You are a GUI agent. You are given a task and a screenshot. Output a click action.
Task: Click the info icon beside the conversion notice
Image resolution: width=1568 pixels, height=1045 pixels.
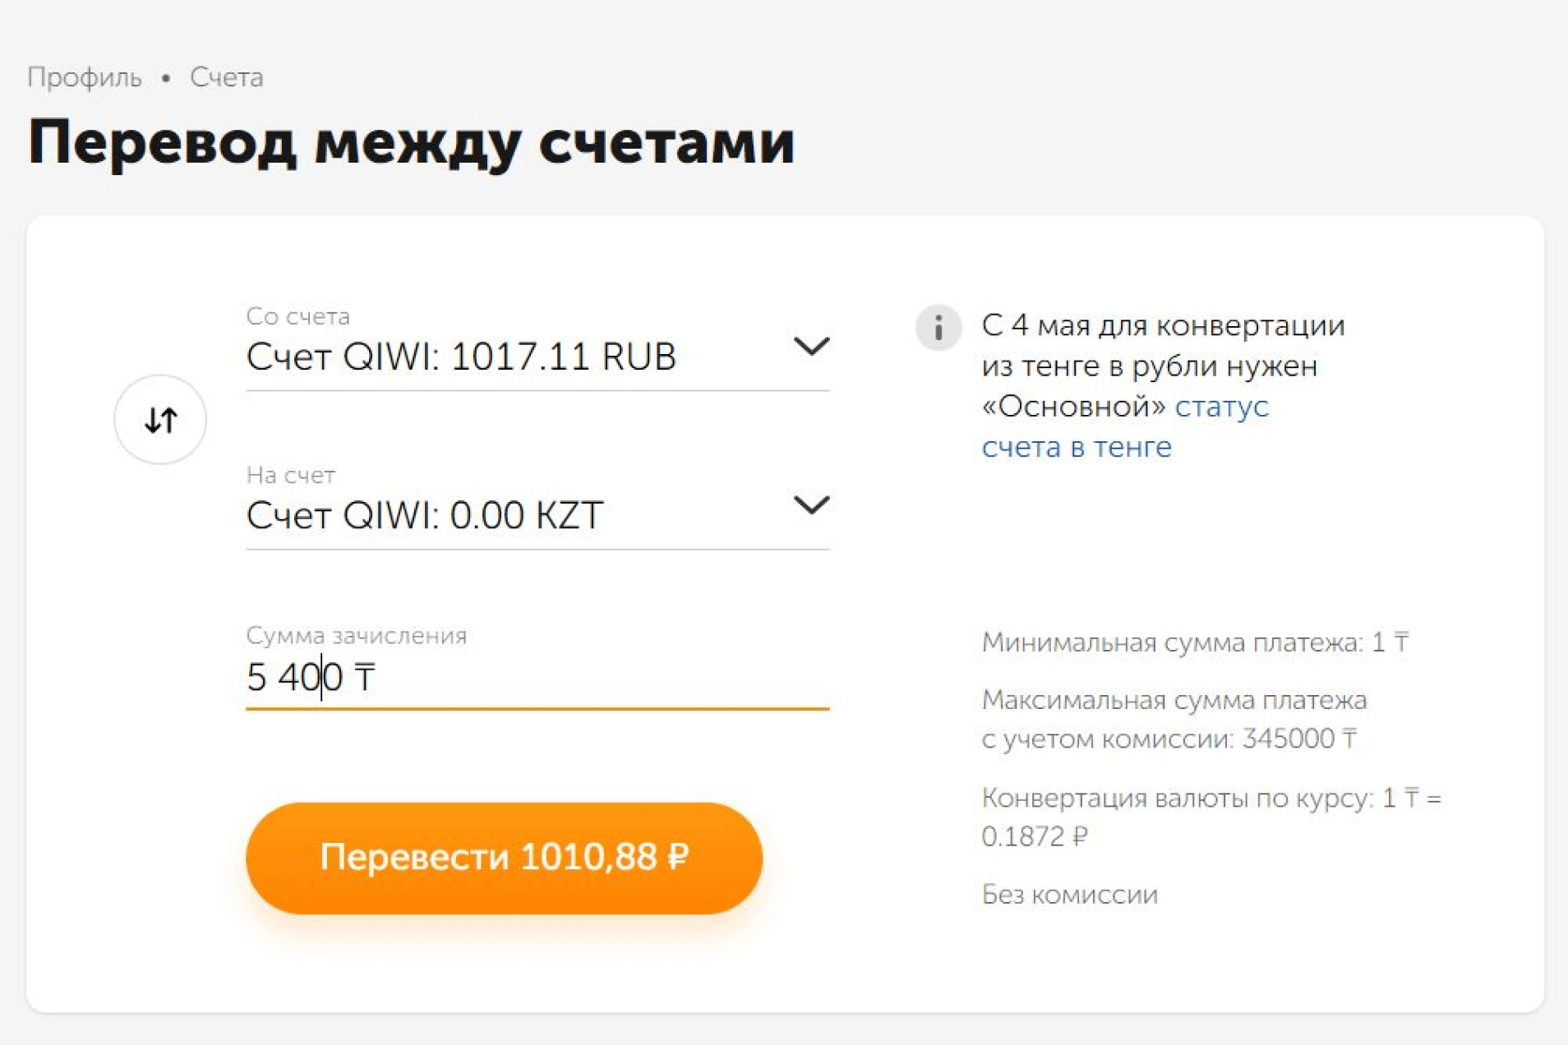[938, 328]
